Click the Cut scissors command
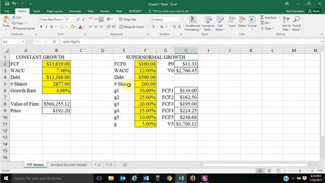Viewport: 325px width, 183px height. coord(17,17)
